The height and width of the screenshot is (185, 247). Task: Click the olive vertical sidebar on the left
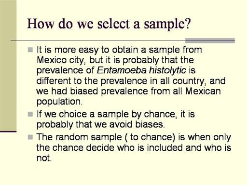pos(8,65)
